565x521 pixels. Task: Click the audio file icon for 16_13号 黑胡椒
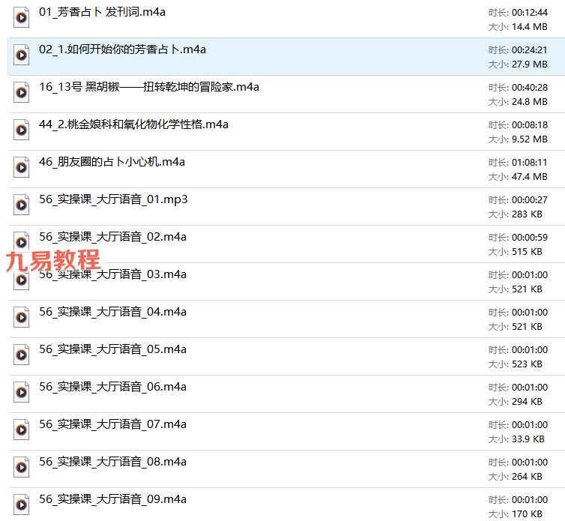click(21, 93)
